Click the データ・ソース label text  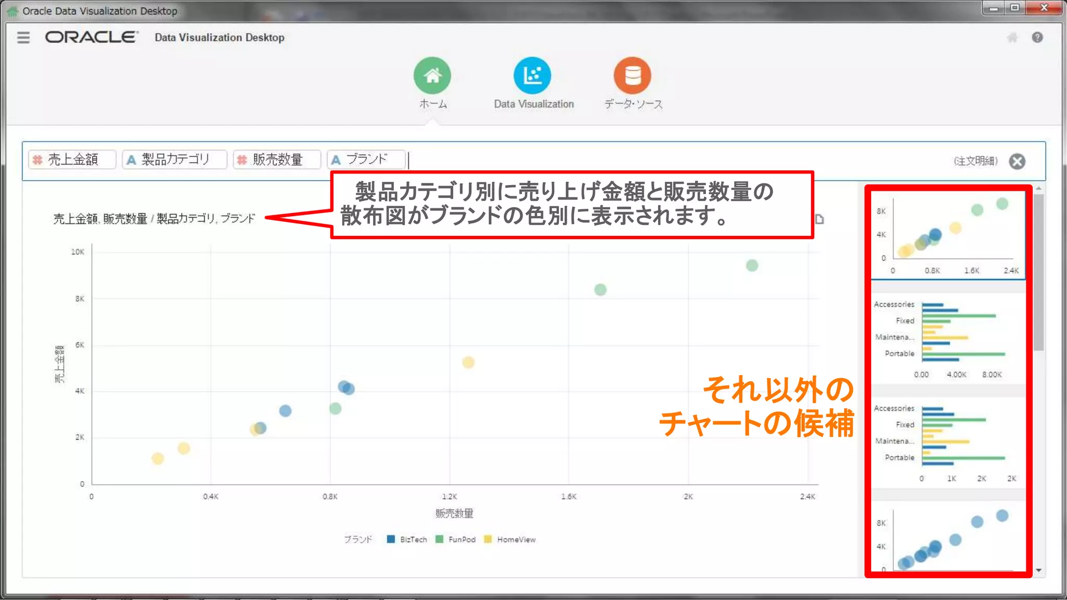[x=633, y=104]
